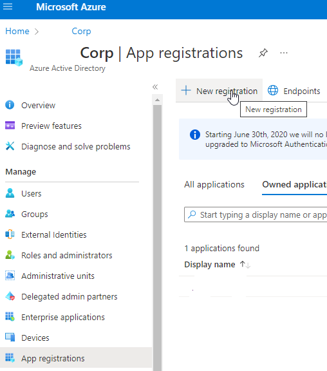The image size is (327, 371).
Task: Open Delegated admin partners
Action: coord(70,297)
